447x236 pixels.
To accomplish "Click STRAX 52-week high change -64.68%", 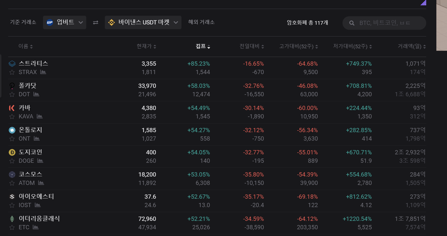I will point(307,64).
